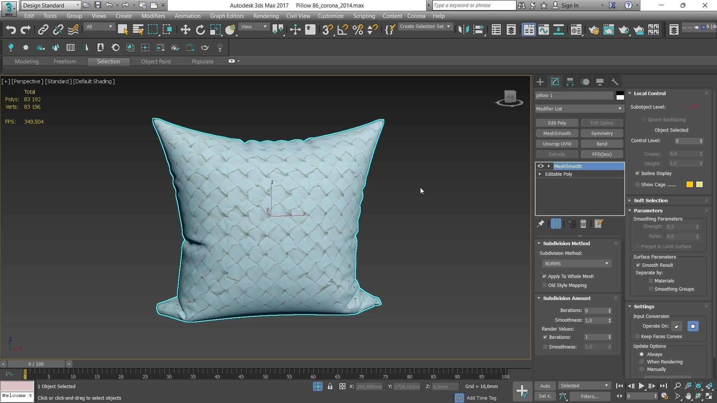Open the Motion command panel tab

click(x=585, y=82)
